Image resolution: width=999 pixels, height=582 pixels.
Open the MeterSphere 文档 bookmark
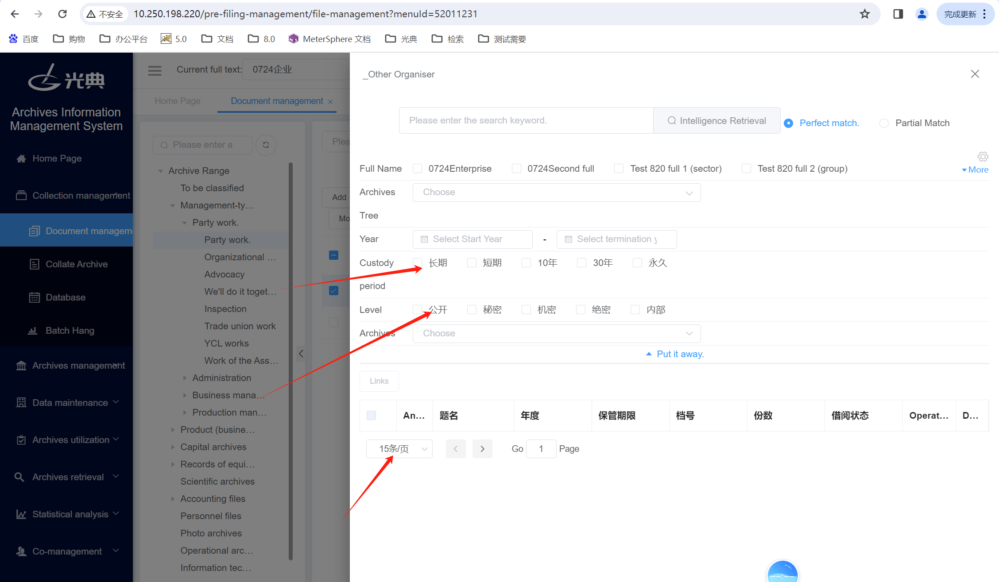click(329, 39)
